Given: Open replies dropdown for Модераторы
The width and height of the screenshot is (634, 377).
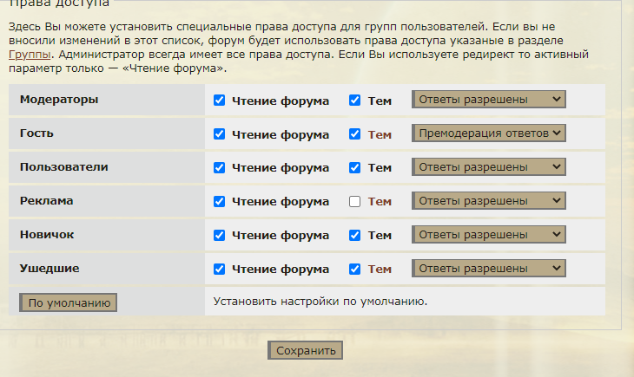Looking at the screenshot, I should [x=488, y=100].
